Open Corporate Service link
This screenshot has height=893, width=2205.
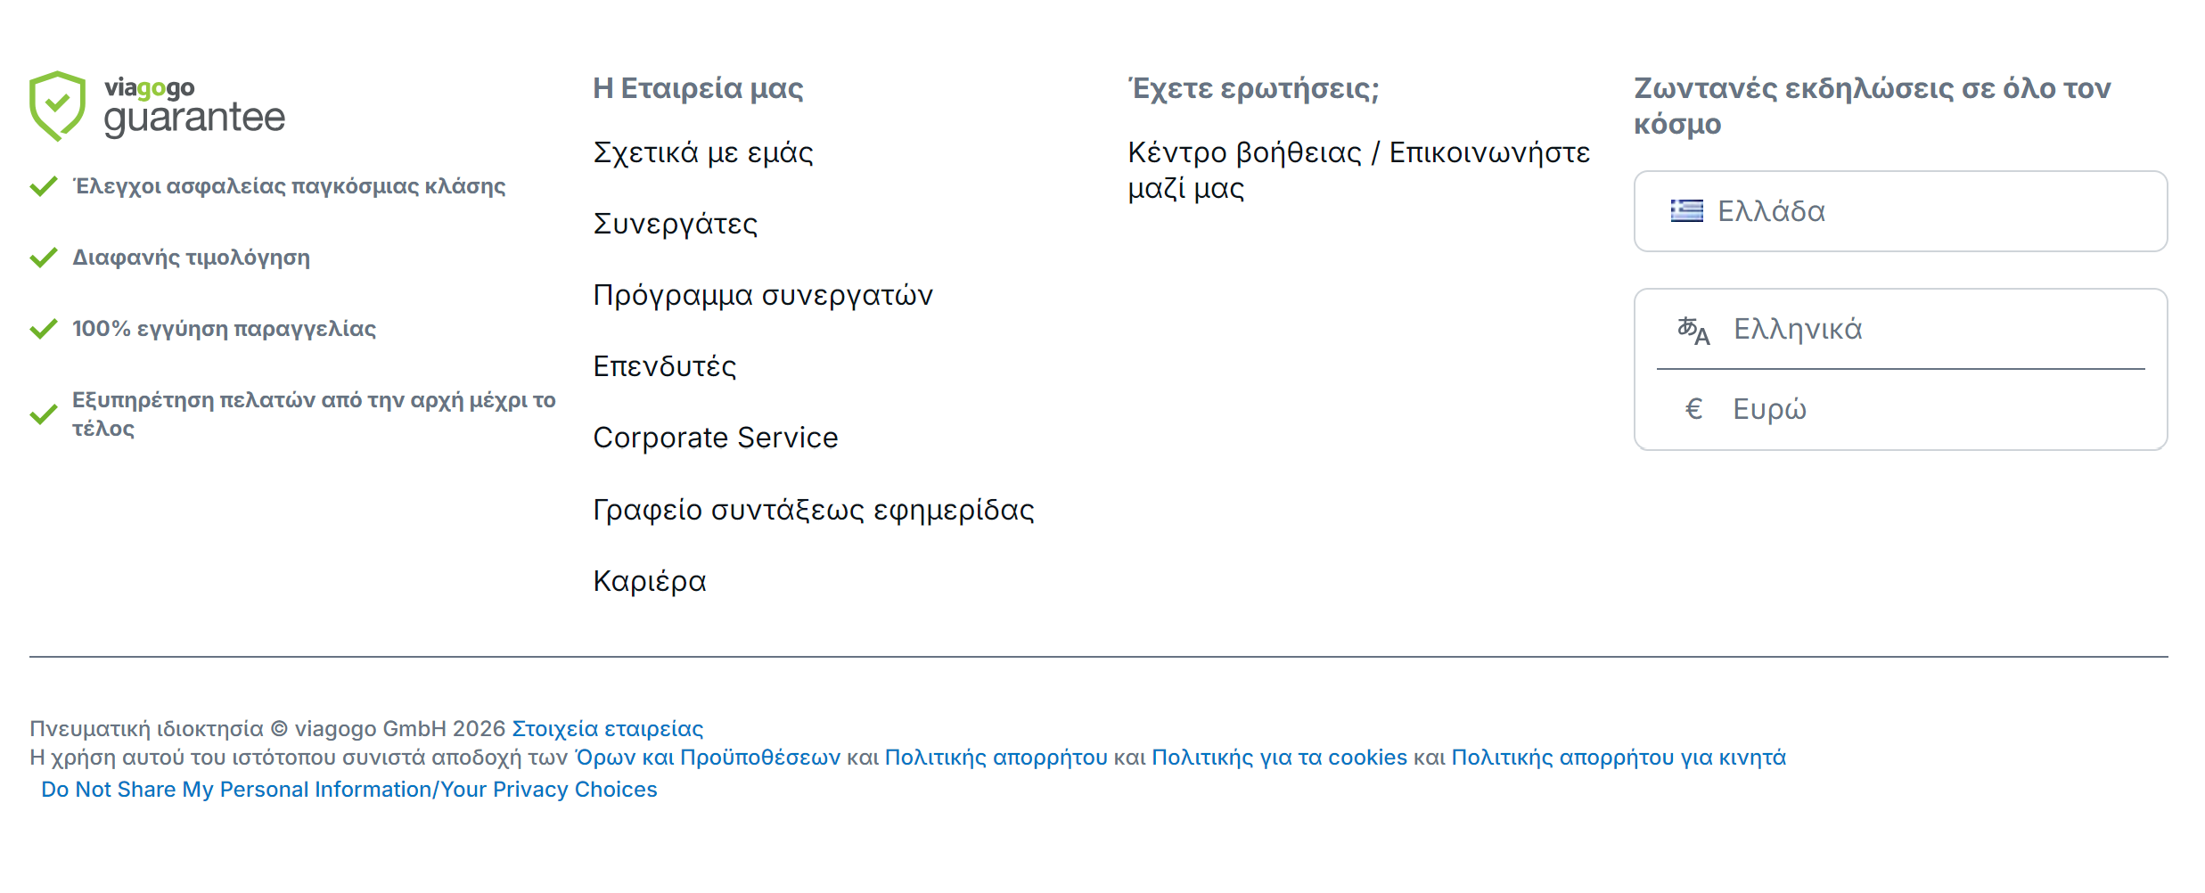coord(716,438)
